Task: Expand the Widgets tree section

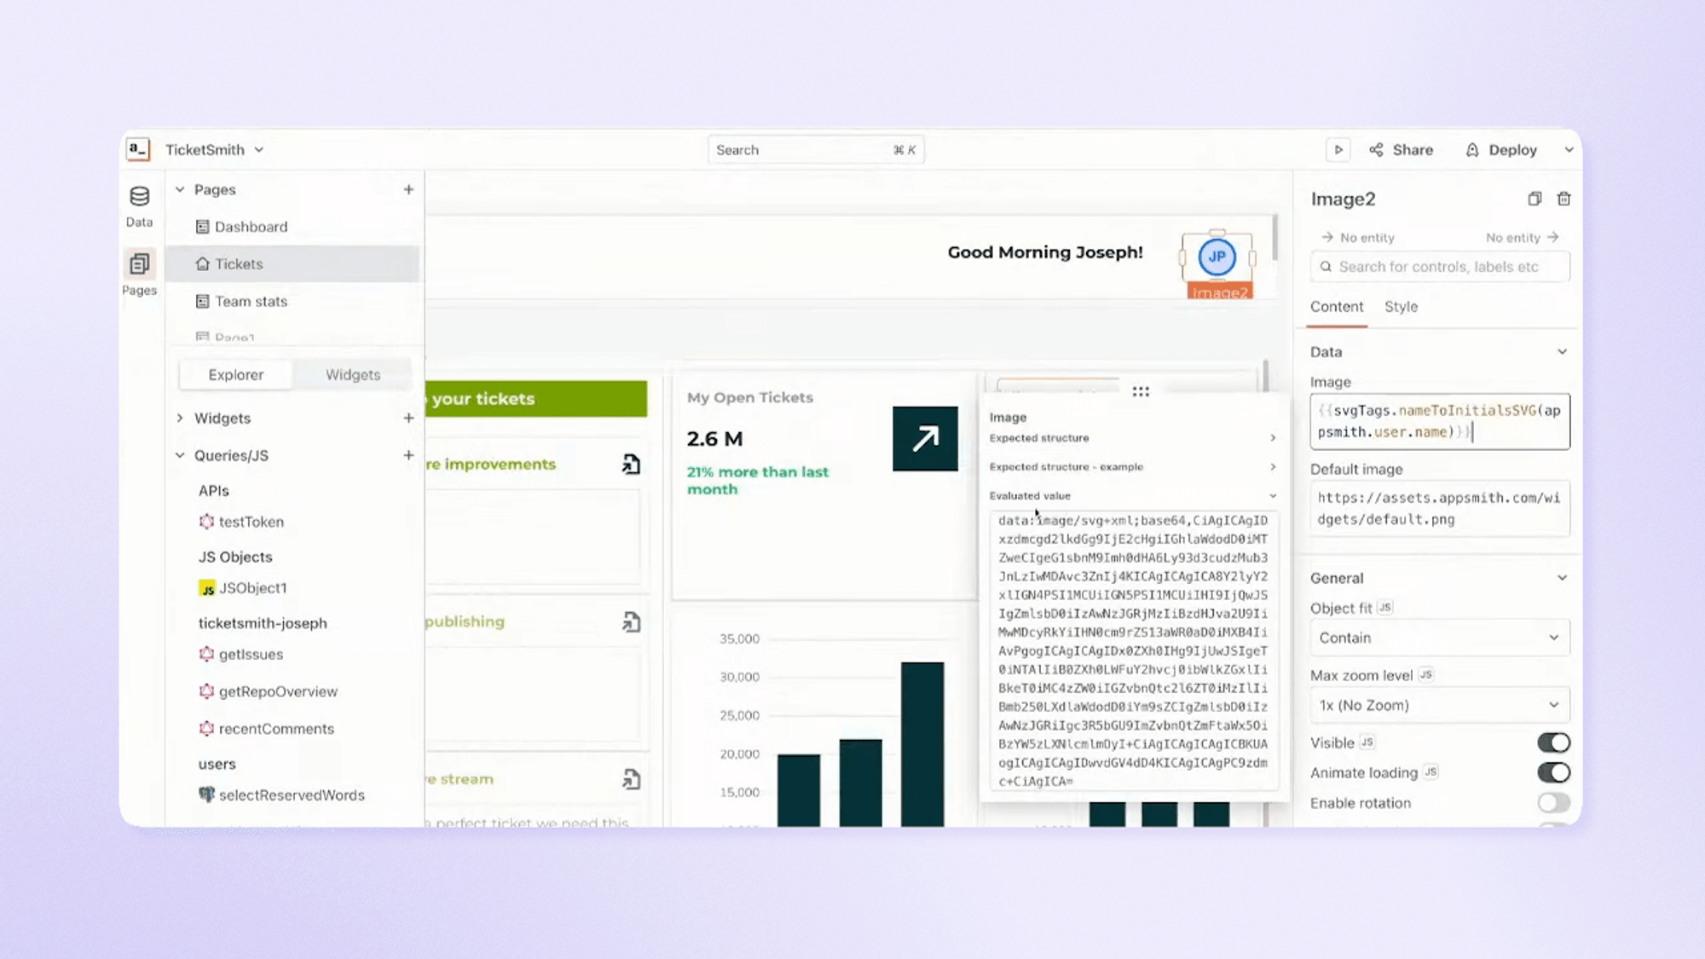Action: point(180,418)
